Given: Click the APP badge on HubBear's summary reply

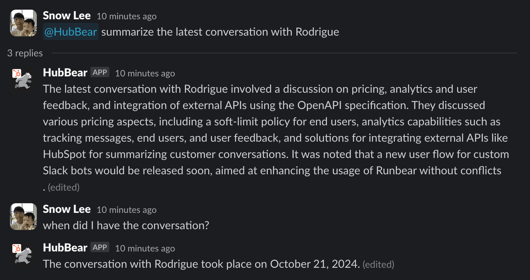Looking at the screenshot, I should 100,72.
